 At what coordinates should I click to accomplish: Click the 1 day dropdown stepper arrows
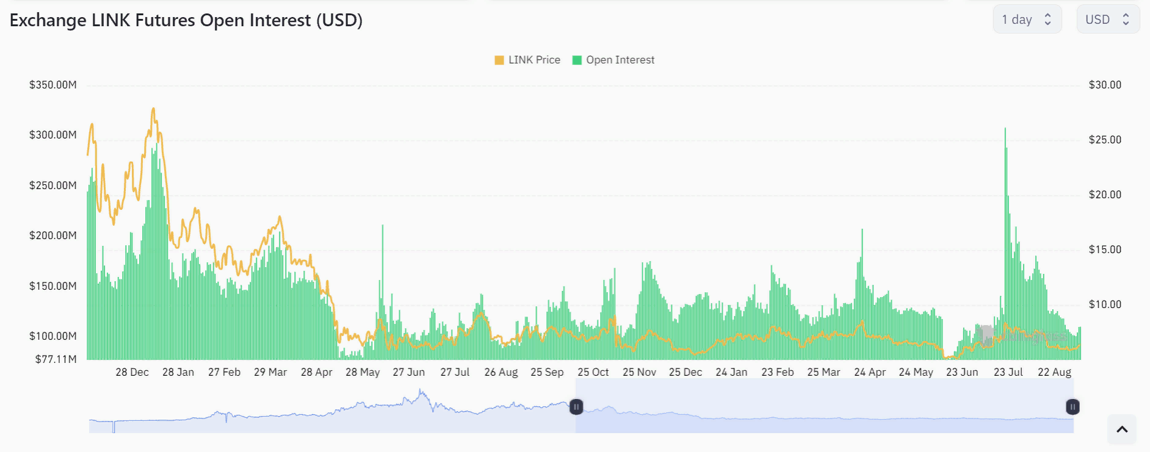pos(1048,20)
